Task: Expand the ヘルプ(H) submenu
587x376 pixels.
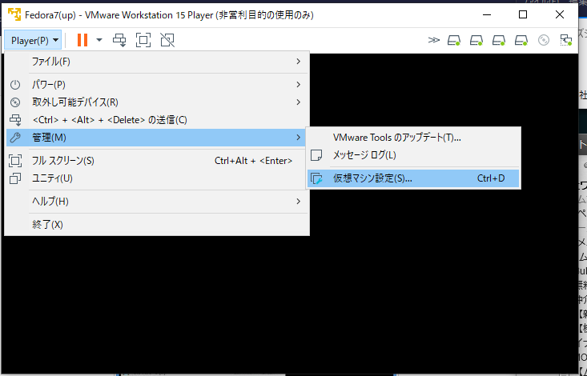Action: coord(157,202)
